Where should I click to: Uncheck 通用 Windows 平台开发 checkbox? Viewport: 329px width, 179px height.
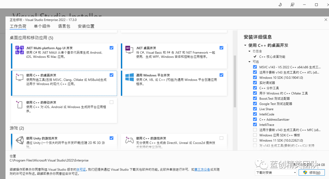[x=221, y=75]
